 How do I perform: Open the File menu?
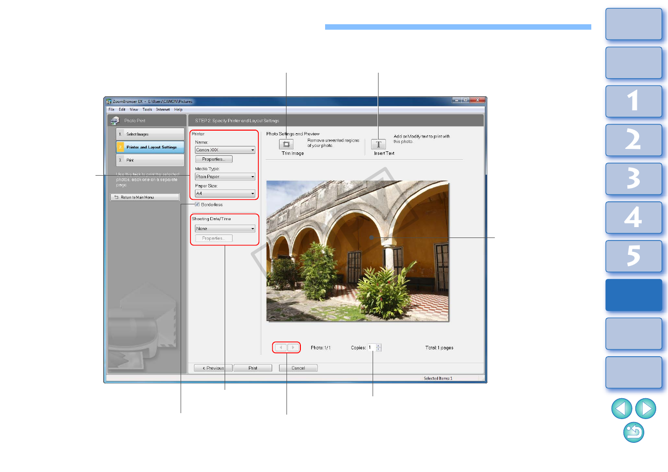click(x=111, y=109)
